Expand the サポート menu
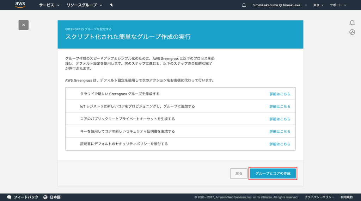Viewport: 361px width, 201px height. click(338, 5)
